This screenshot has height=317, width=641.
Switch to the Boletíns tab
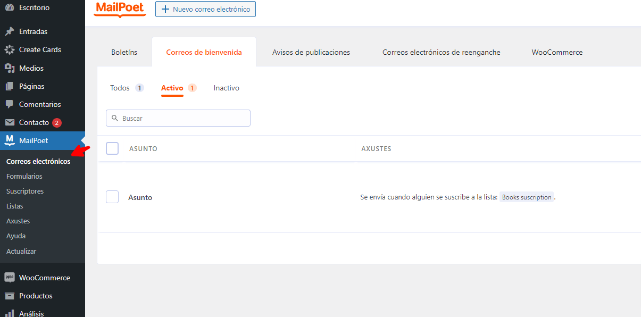[x=124, y=52]
